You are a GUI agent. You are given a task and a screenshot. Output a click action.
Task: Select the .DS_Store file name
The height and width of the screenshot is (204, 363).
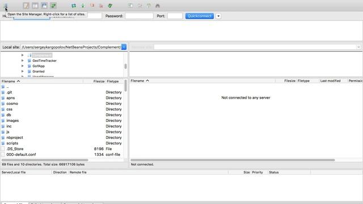tap(15, 149)
